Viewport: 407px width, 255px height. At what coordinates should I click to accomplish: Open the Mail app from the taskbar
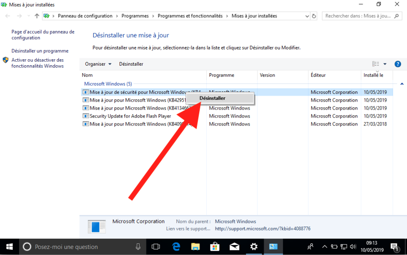pyautogui.click(x=234, y=247)
